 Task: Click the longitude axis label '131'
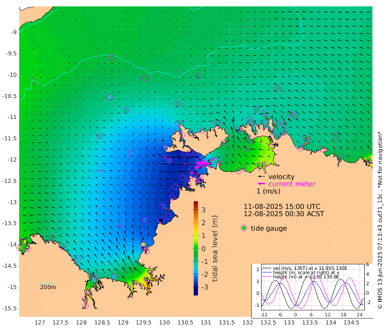coord(206,322)
